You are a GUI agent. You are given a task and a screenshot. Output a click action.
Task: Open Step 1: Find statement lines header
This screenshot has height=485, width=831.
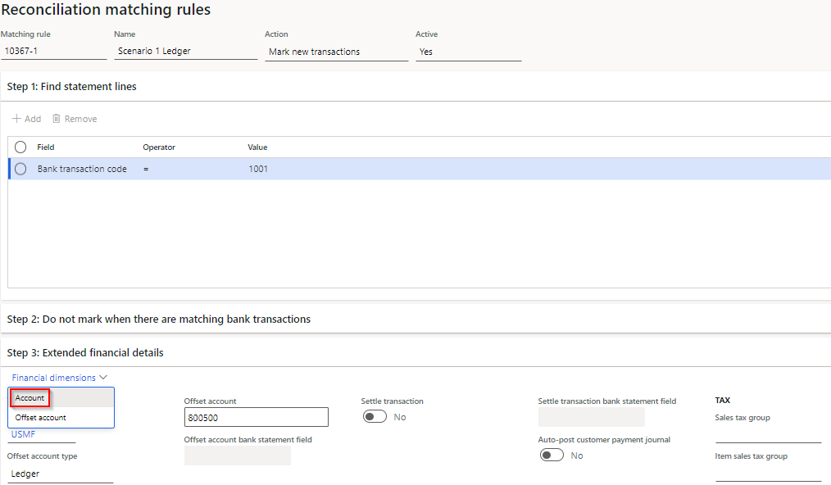pos(70,86)
